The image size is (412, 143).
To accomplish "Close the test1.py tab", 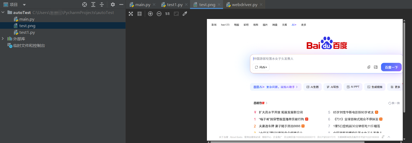I will coord(186,5).
